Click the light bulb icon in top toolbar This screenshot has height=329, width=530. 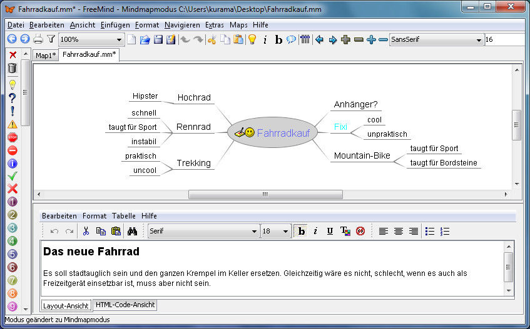click(252, 39)
